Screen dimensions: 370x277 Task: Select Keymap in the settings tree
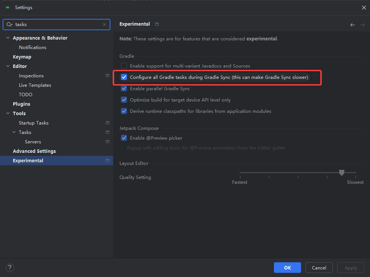22,57
